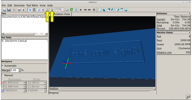Close the Machine Status panel
This screenshot has width=192, height=100.
(190, 33)
